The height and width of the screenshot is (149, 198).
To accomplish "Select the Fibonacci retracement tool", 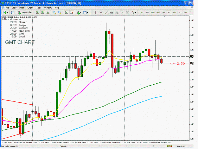I will click(x=117, y=12).
